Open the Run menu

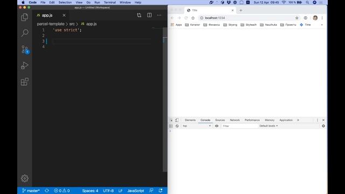[97, 2]
